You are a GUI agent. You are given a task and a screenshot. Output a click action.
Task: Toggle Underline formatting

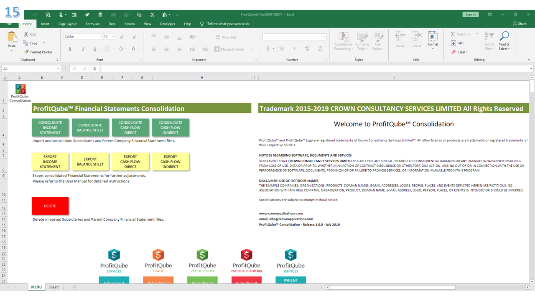[95, 49]
